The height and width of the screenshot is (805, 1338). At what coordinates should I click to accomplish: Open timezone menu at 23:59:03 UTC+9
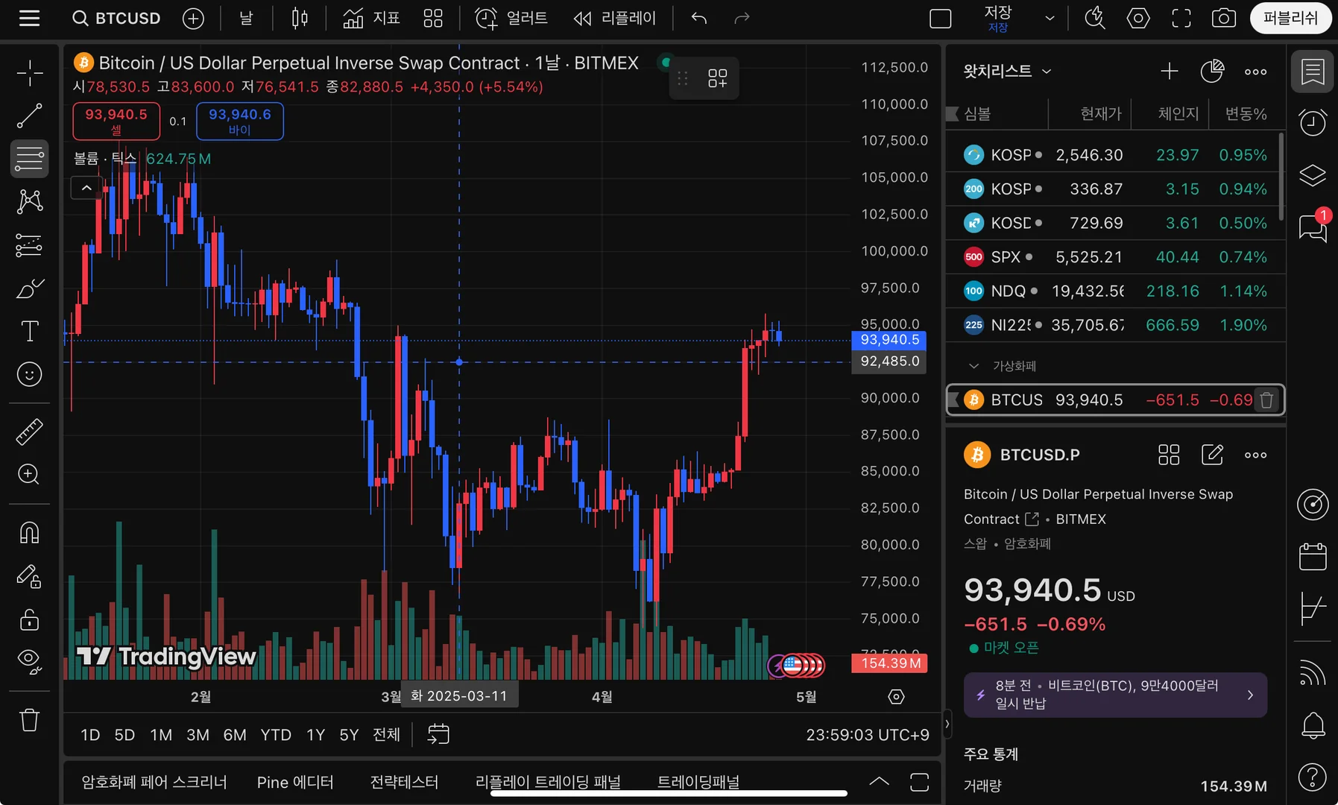[x=868, y=735]
